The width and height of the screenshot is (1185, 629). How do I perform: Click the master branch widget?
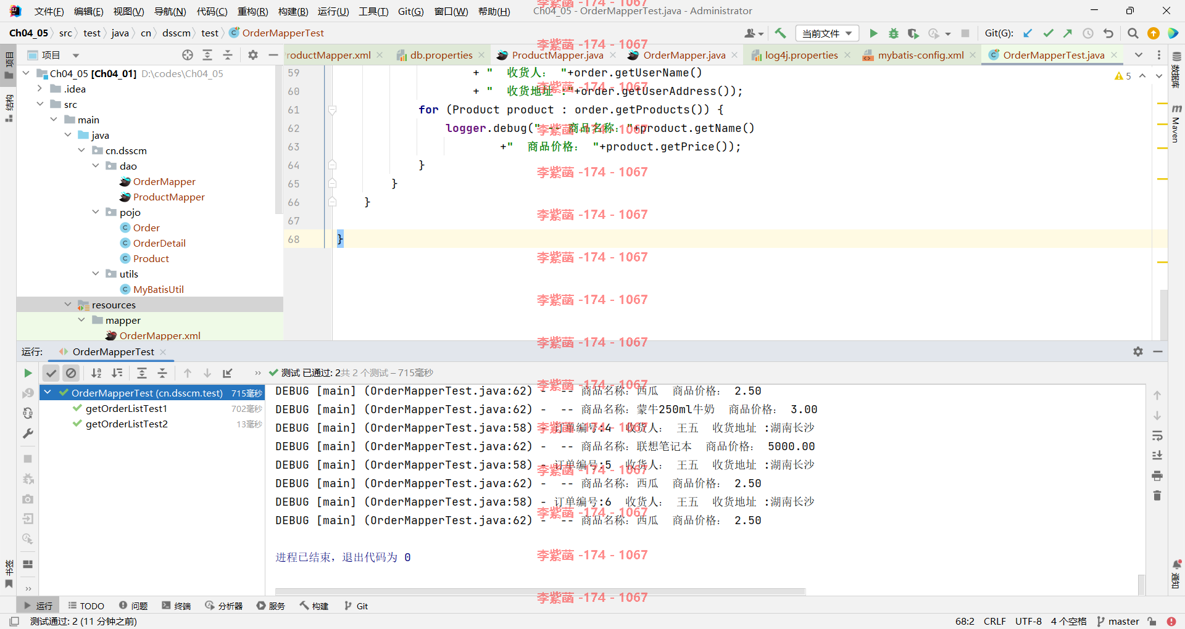point(1118,621)
